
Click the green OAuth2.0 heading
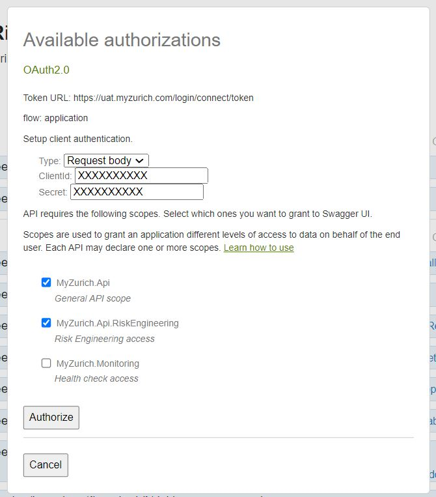46,70
